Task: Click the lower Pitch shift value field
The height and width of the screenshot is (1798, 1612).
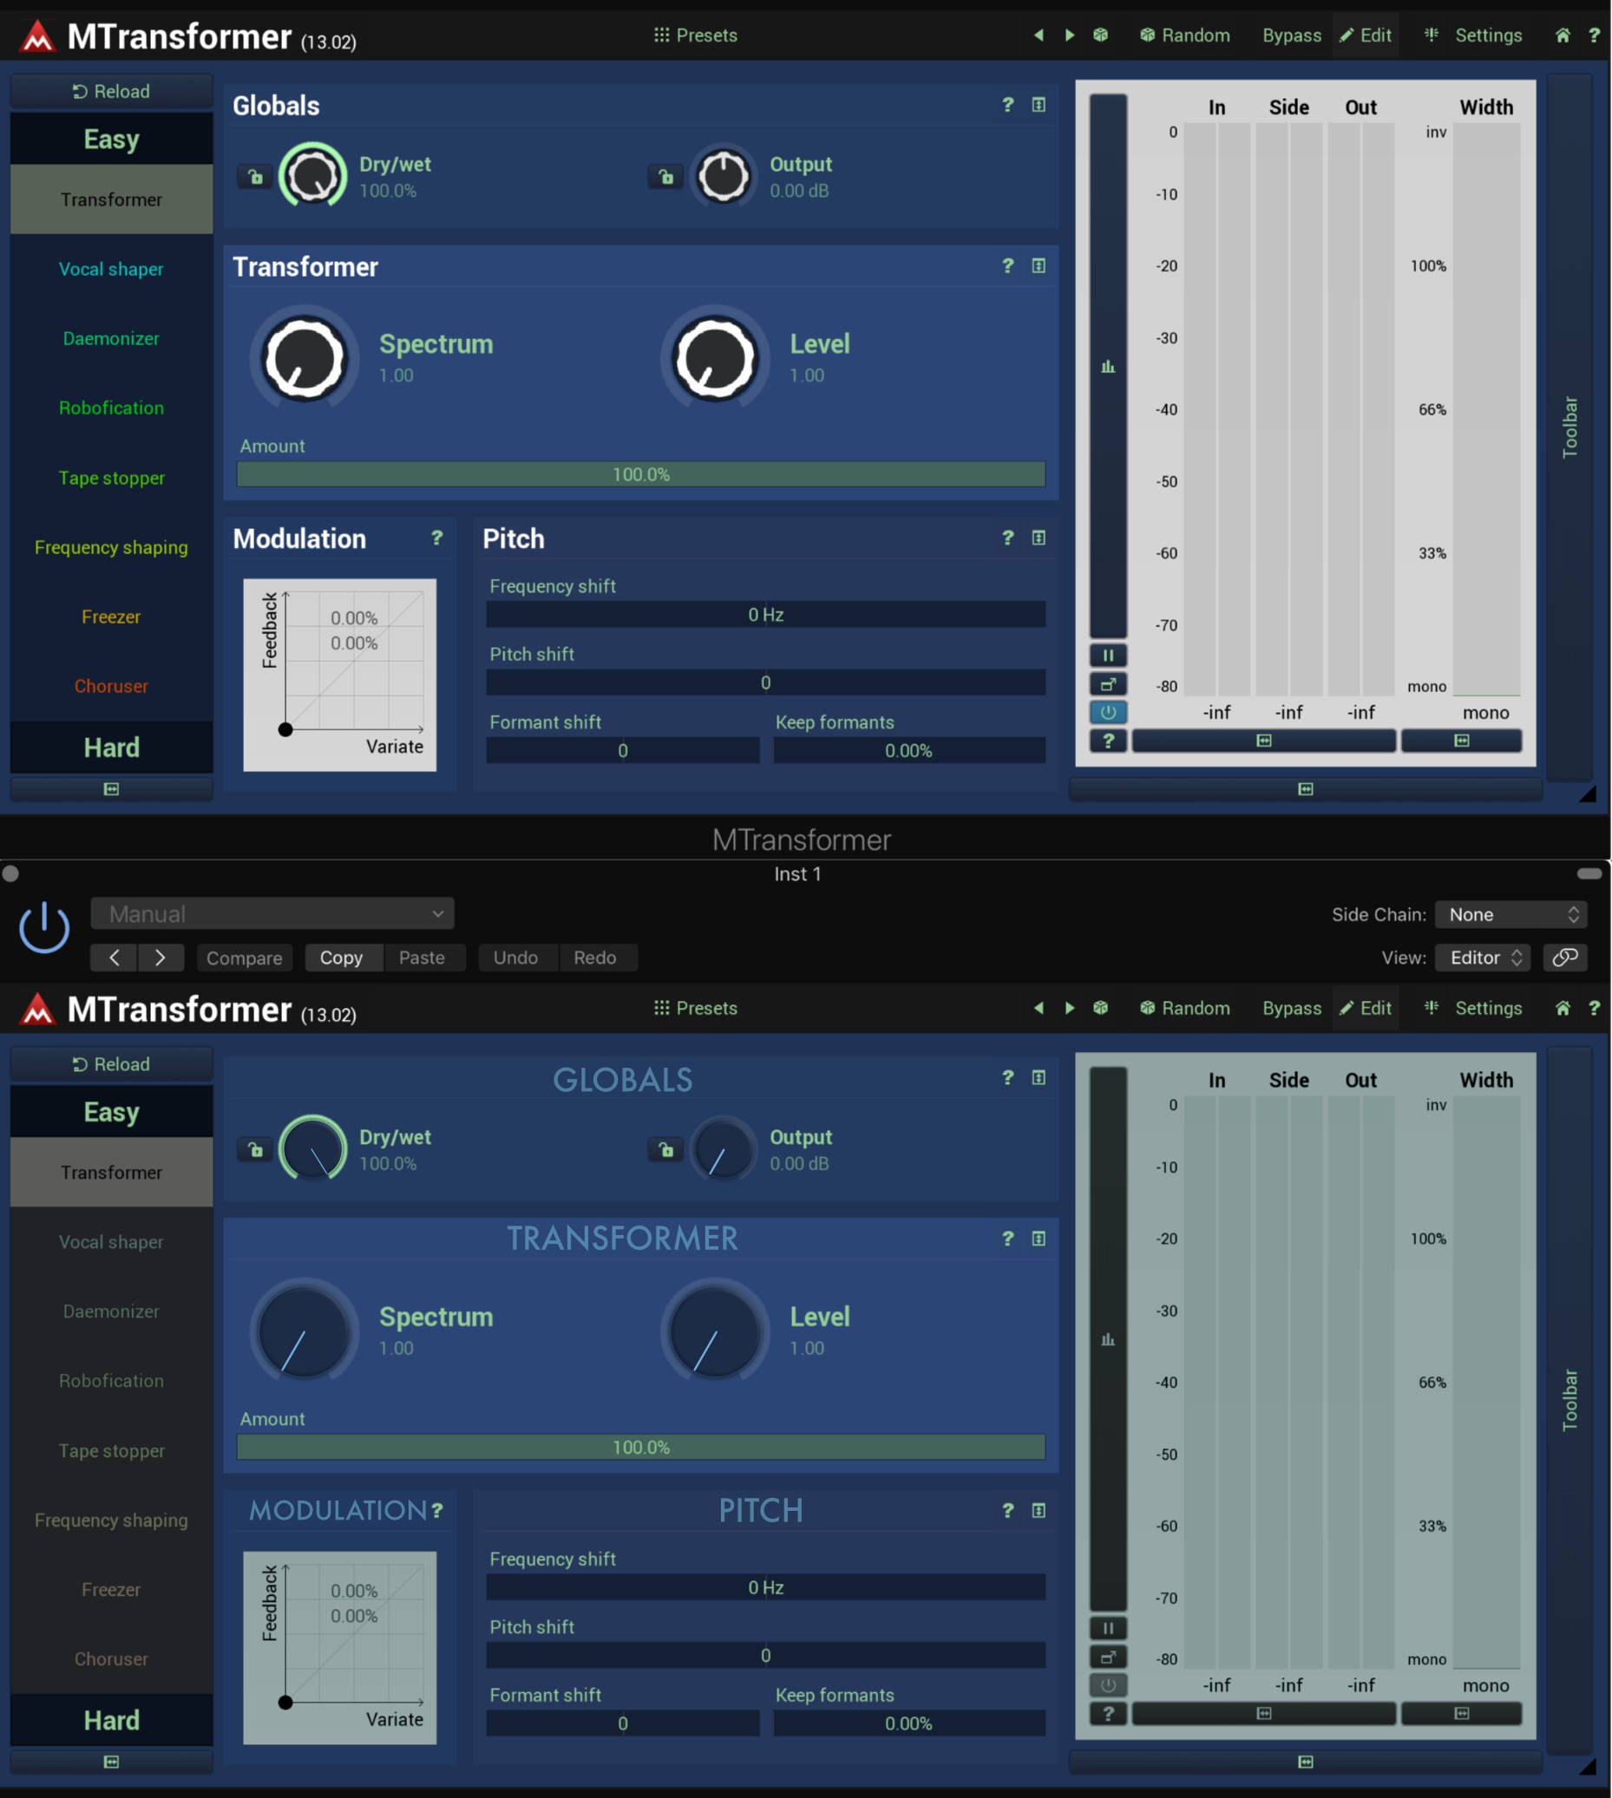Action: [765, 1655]
